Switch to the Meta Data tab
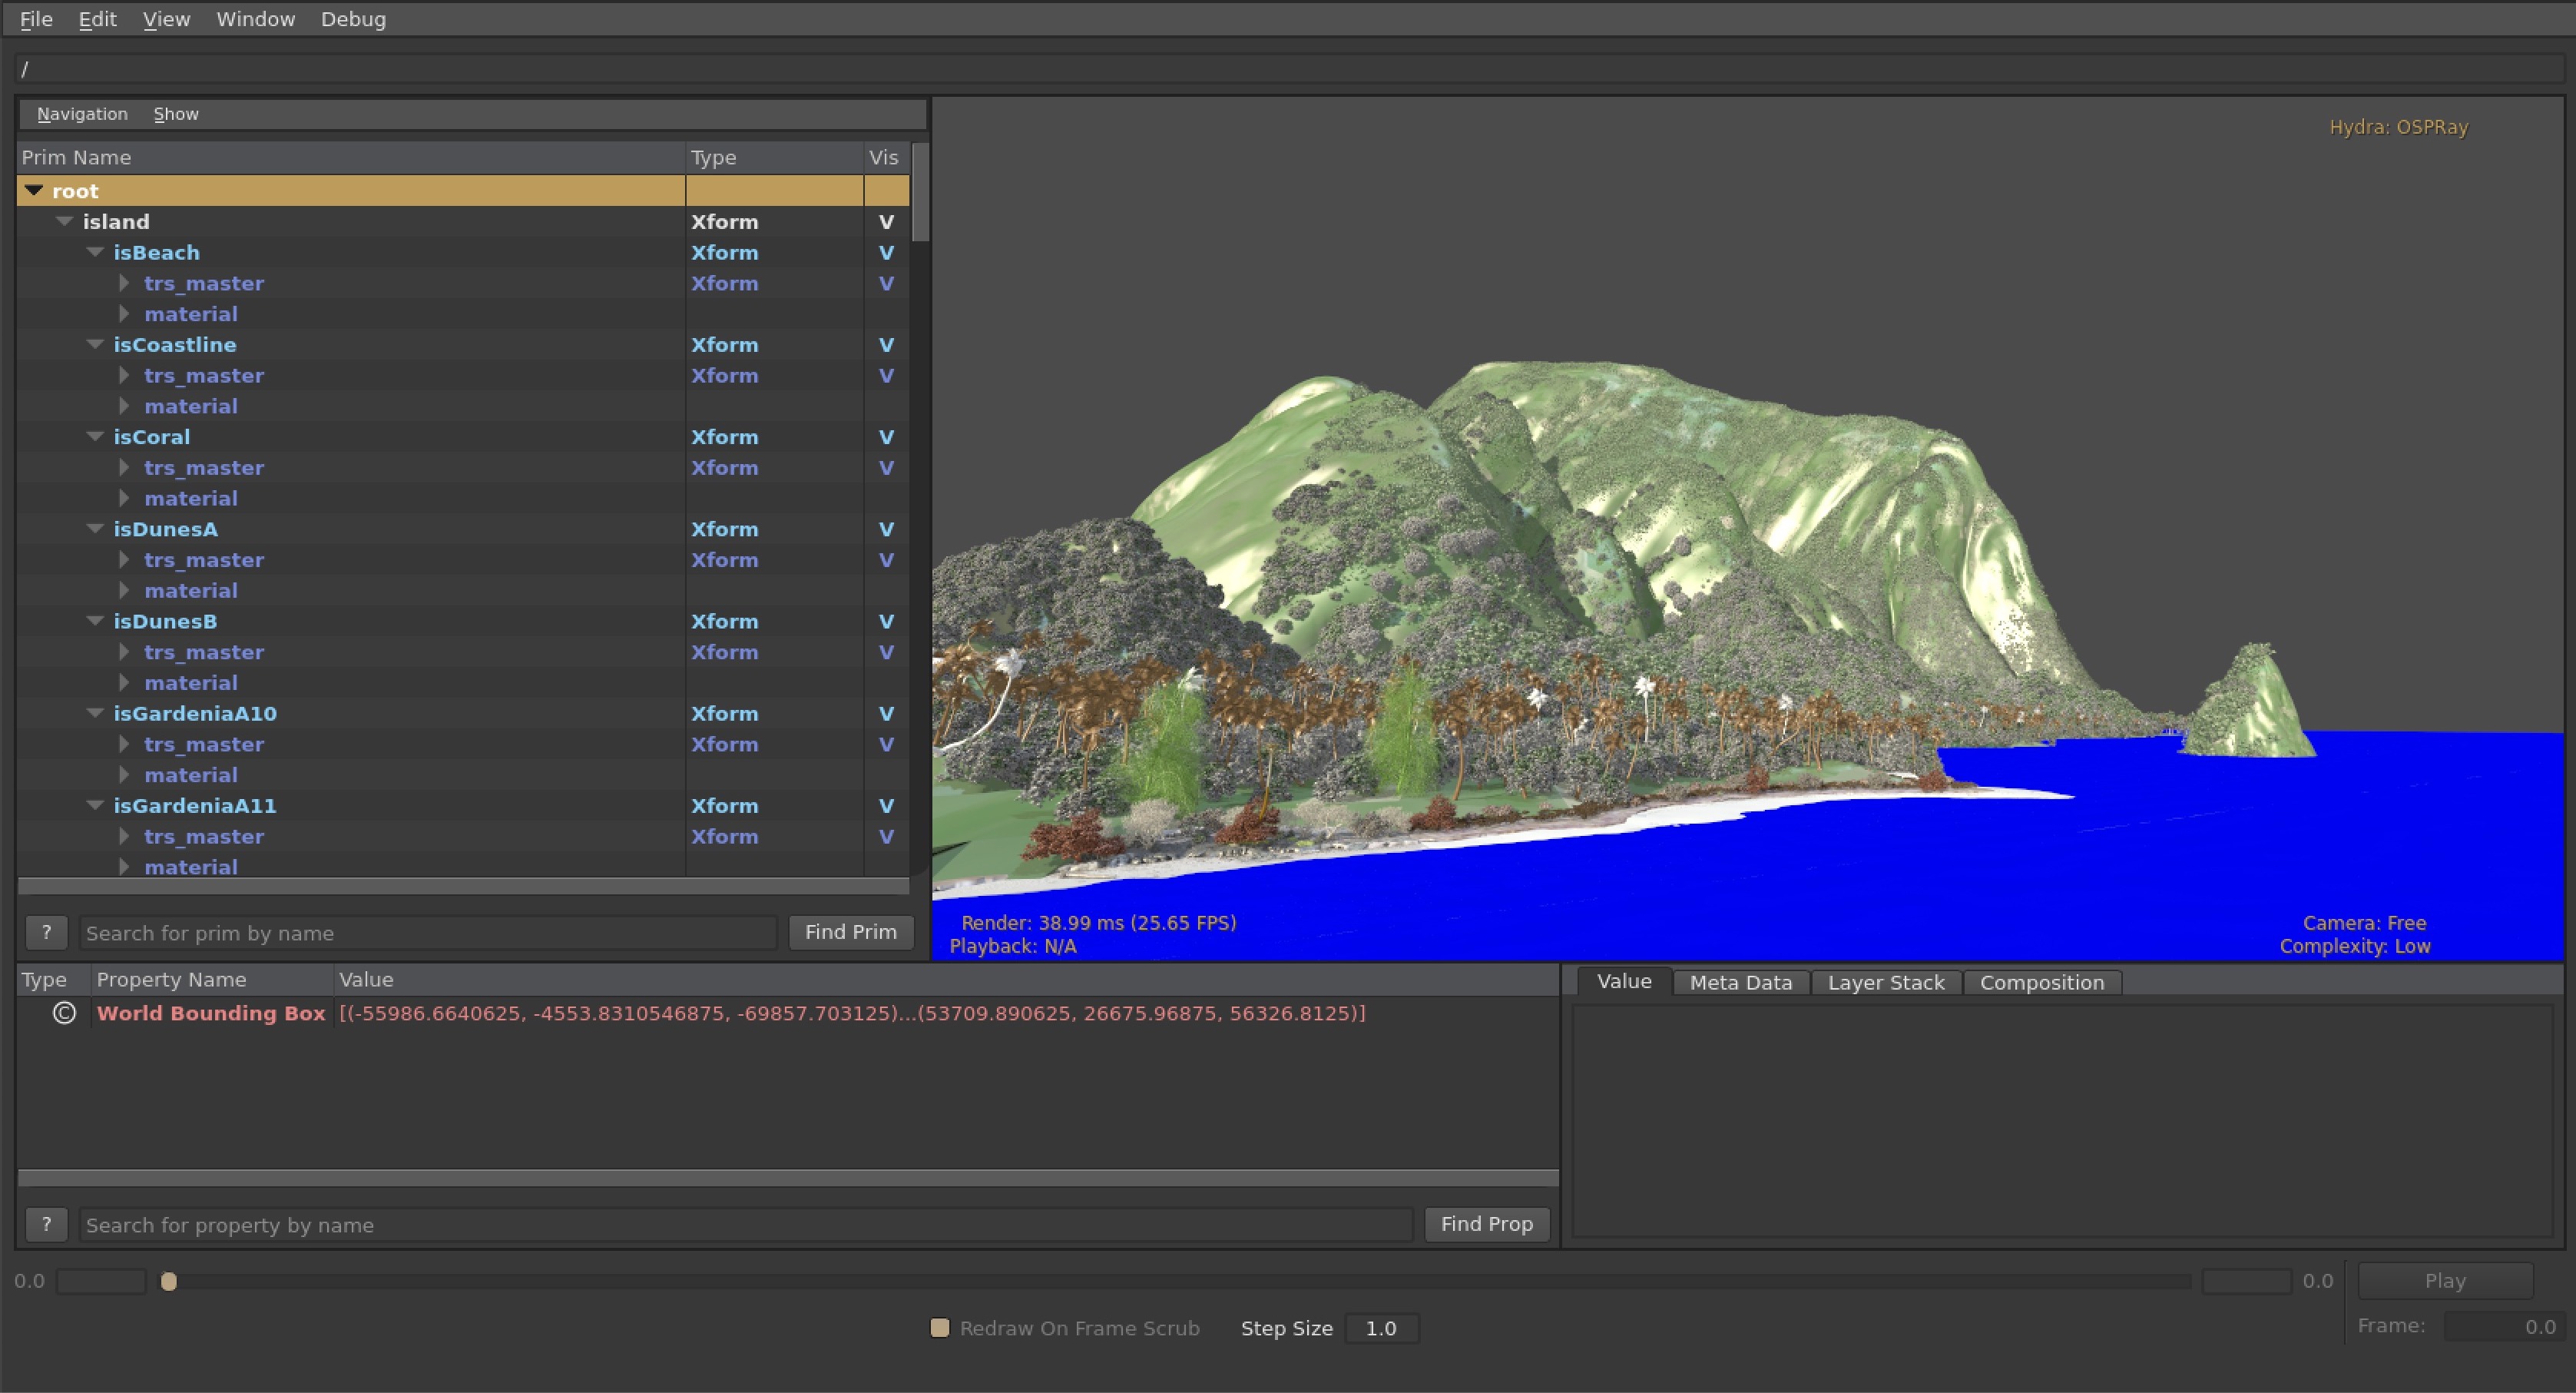 [1740, 983]
